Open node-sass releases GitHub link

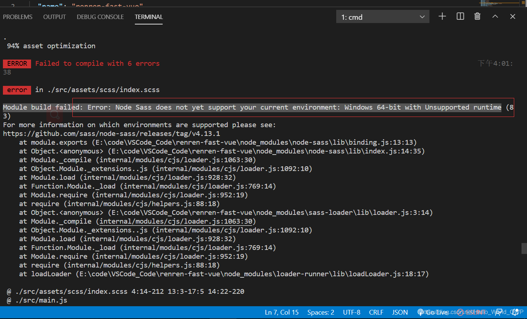[111, 134]
